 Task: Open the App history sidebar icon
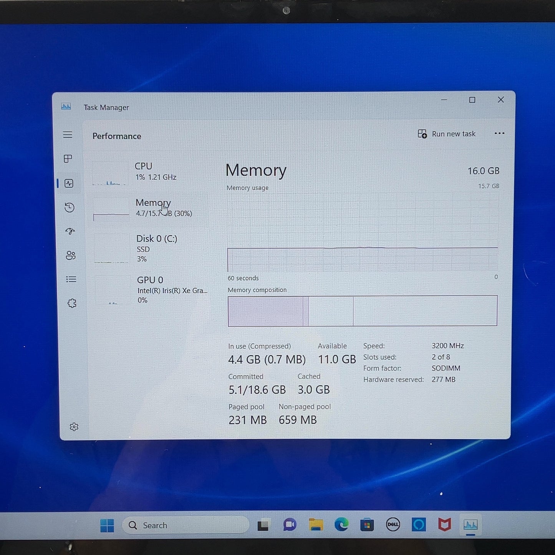(70, 207)
